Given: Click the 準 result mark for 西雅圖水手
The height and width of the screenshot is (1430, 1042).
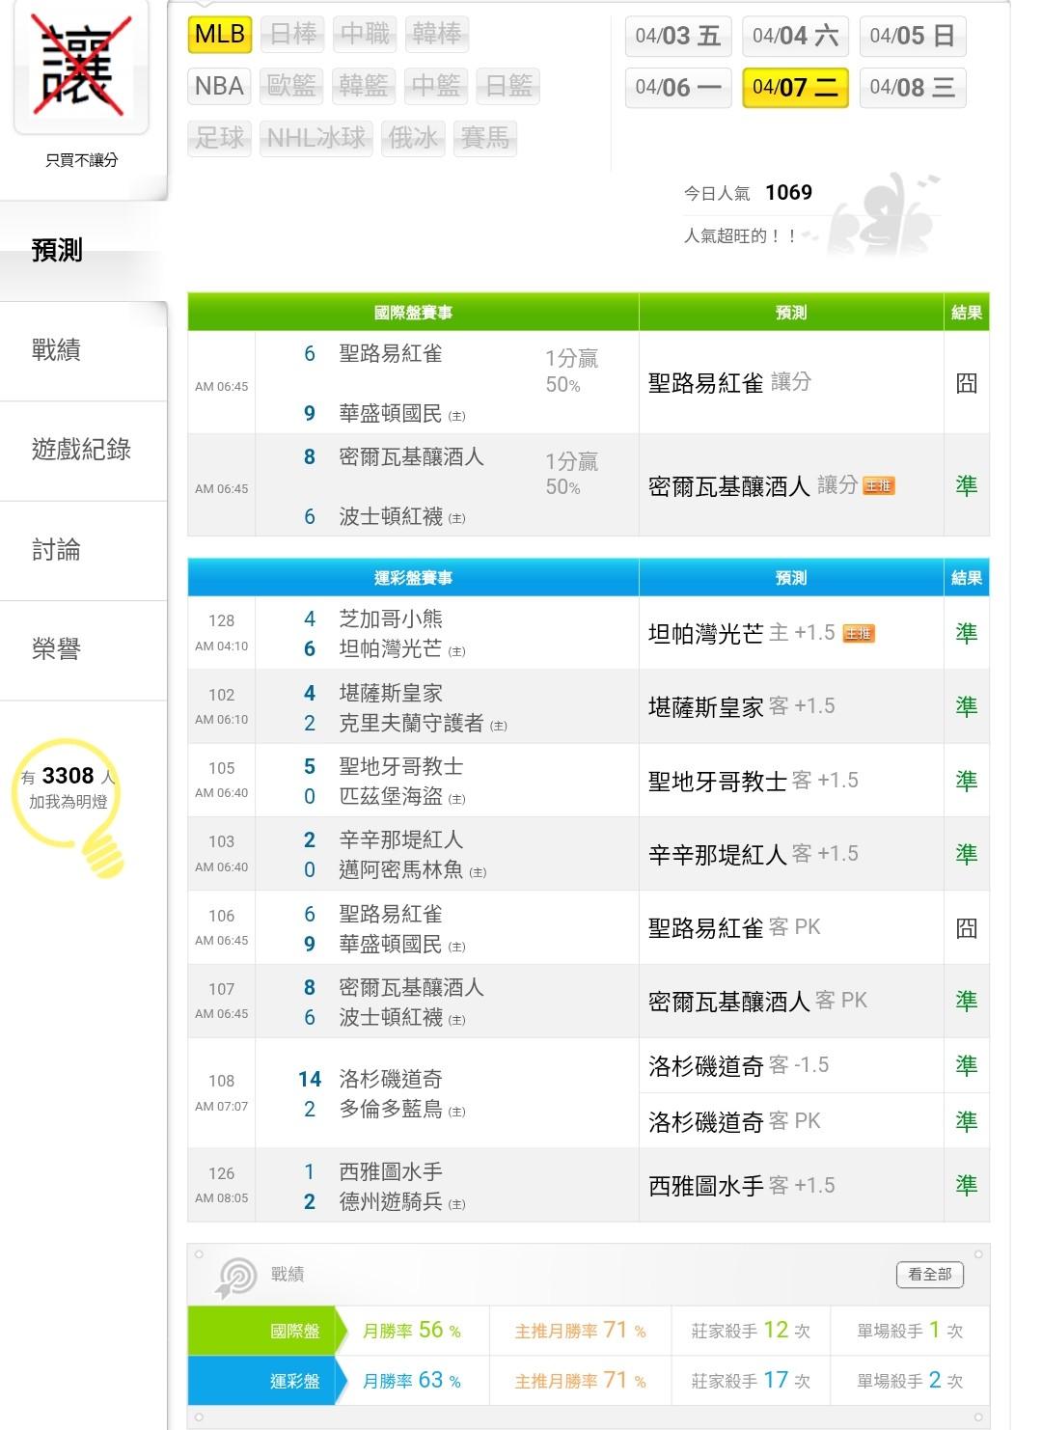Looking at the screenshot, I should click(x=966, y=1186).
